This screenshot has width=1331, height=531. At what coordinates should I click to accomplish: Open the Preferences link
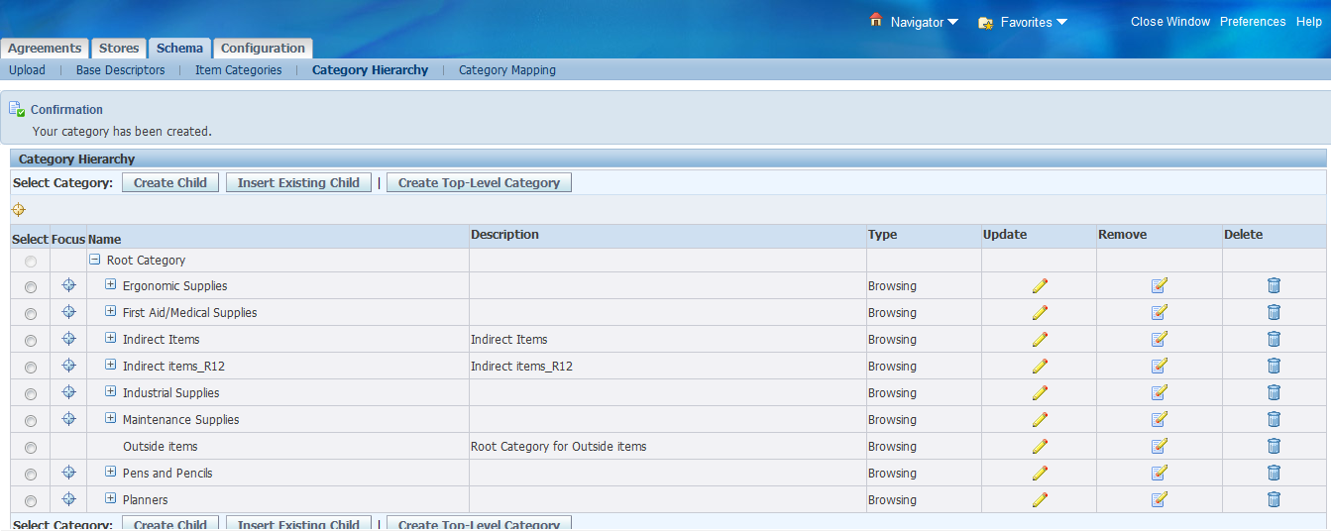[x=1253, y=22]
